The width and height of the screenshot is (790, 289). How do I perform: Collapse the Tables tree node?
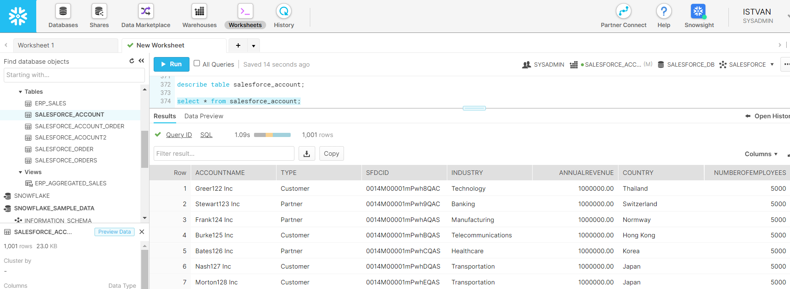[x=20, y=92]
